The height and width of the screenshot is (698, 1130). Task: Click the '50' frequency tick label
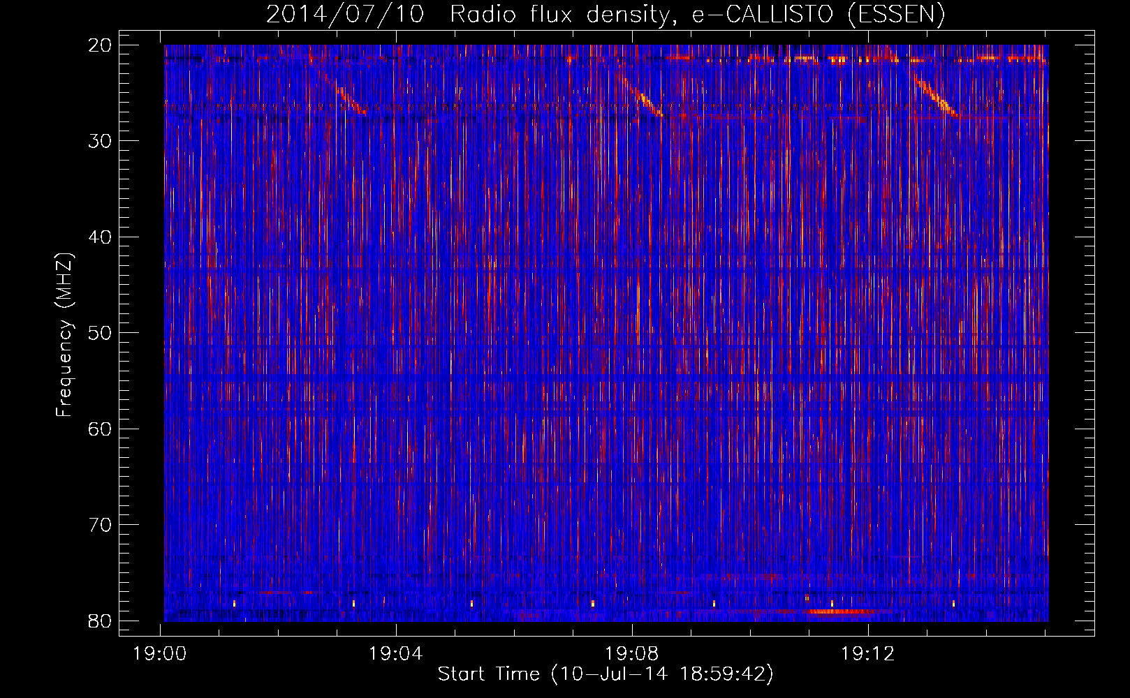click(x=100, y=333)
